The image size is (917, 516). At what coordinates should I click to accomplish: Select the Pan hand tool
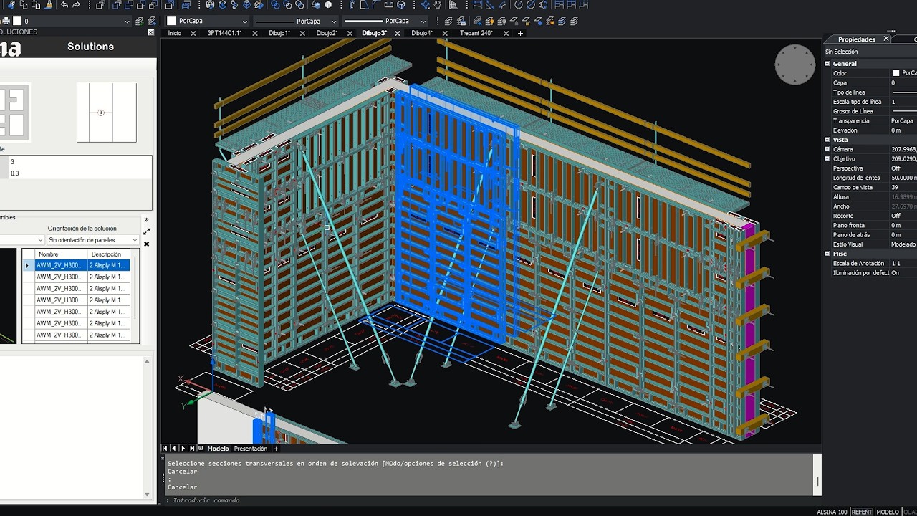point(437,4)
